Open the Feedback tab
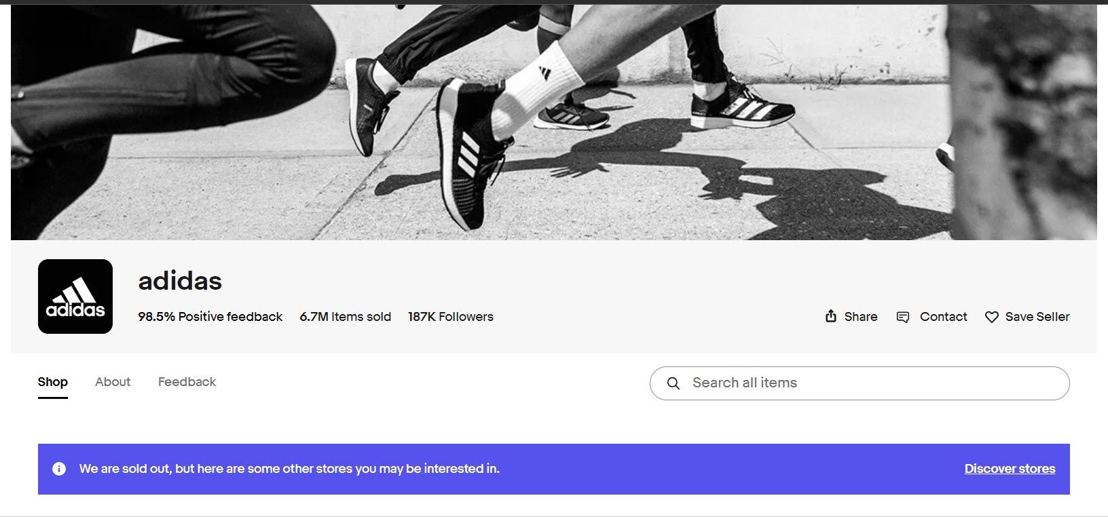This screenshot has width=1108, height=517. (x=187, y=382)
